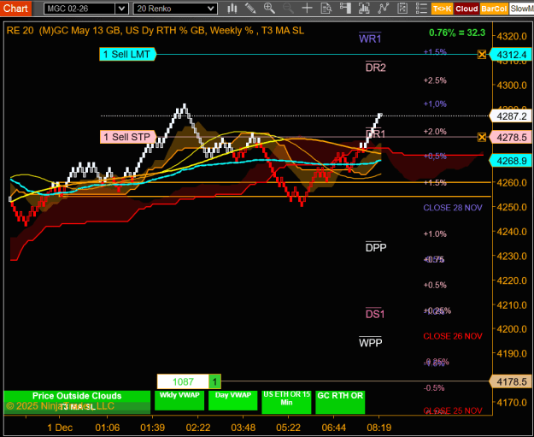Select the Chart tab
The image size is (534, 437).
(15, 9)
